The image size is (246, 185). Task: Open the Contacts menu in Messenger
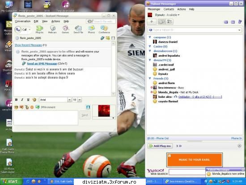(169, 9)
